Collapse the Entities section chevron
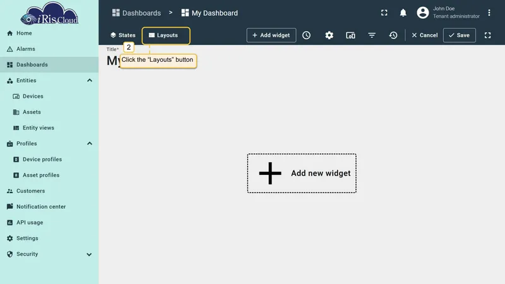 point(90,81)
